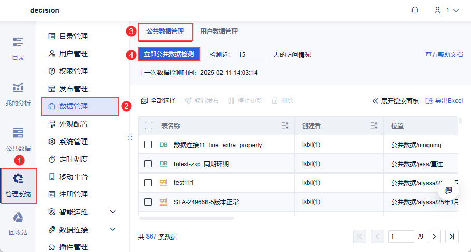Viewport: 471px width, 252px height.
Task: Expand the 数据连接 submenu arrow
Action: 113,229
